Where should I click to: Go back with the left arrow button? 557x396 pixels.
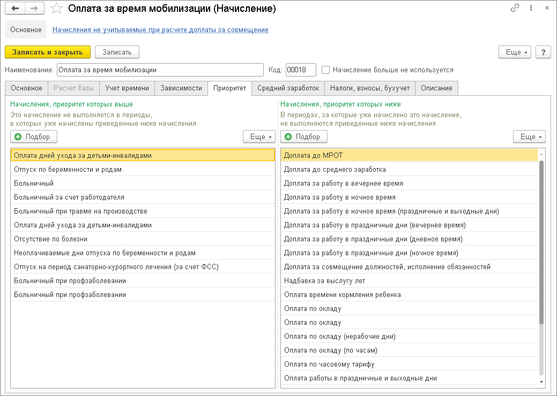point(15,8)
